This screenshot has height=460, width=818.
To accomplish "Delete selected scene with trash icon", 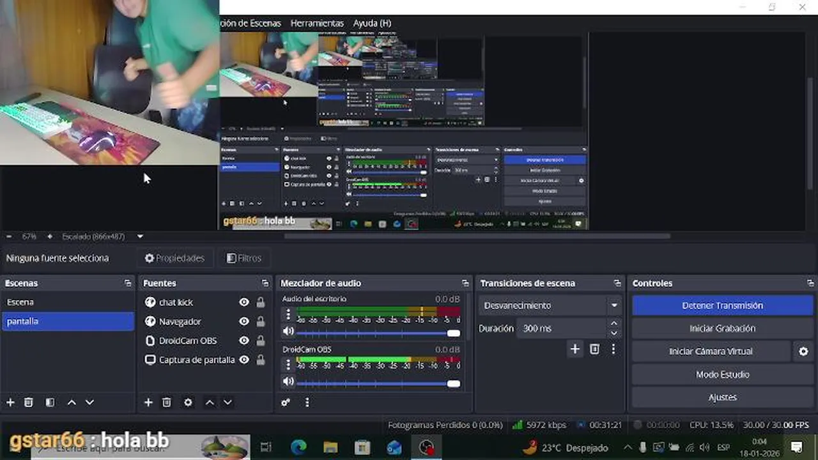I will point(29,402).
